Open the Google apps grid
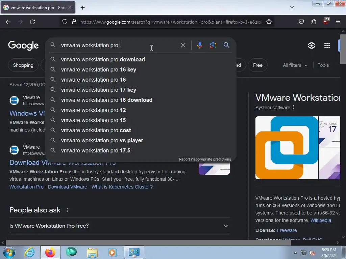The width and height of the screenshot is (346, 259). pyautogui.click(x=327, y=46)
